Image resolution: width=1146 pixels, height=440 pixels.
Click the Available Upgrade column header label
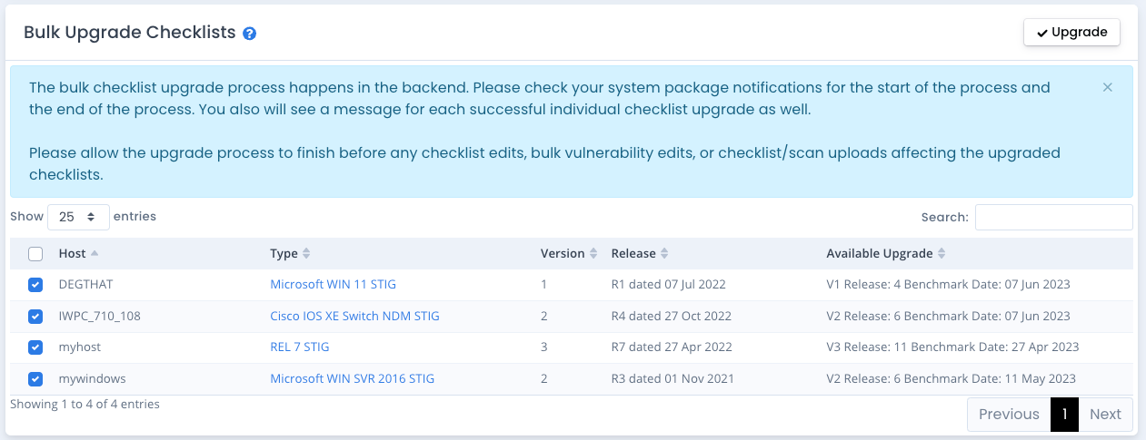tap(880, 253)
